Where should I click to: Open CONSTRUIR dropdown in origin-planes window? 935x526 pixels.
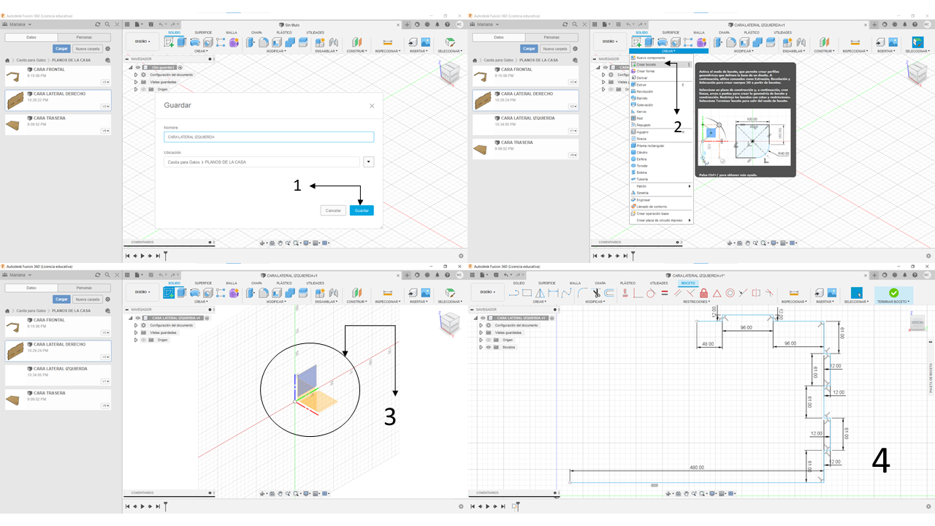pos(356,302)
